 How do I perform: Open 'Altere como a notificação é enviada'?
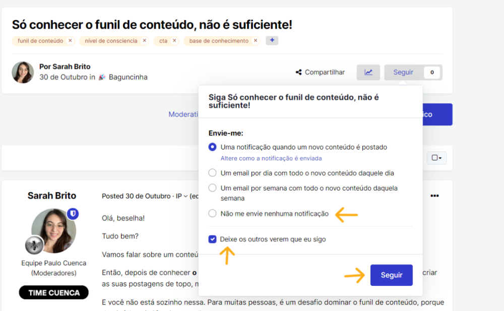point(271,158)
